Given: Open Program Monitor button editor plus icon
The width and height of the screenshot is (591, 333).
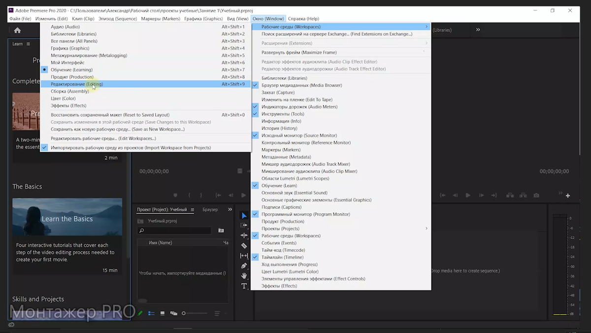Looking at the screenshot, I should pyautogui.click(x=568, y=196).
